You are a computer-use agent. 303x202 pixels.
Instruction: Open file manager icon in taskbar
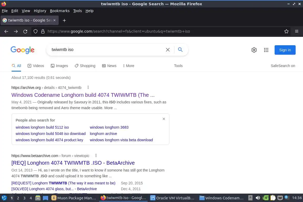(38, 198)
